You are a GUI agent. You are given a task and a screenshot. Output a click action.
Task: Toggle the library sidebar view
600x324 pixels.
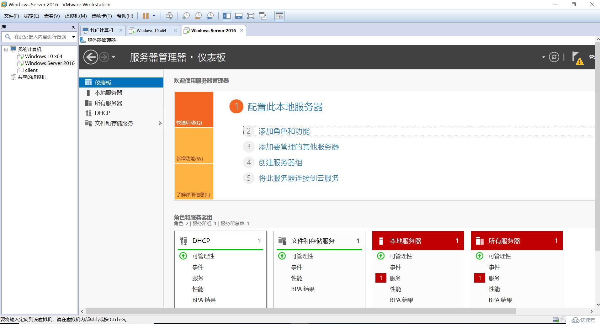pyautogui.click(x=227, y=16)
